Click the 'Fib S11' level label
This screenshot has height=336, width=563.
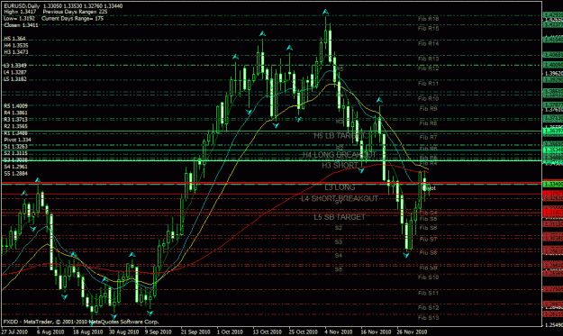[x=429, y=294]
